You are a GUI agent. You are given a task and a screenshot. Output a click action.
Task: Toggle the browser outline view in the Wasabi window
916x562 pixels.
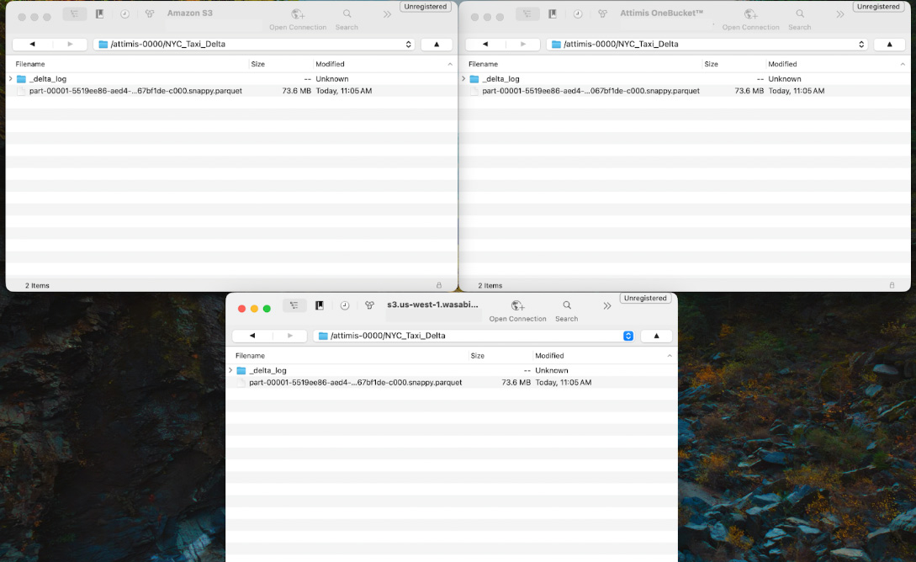point(294,306)
